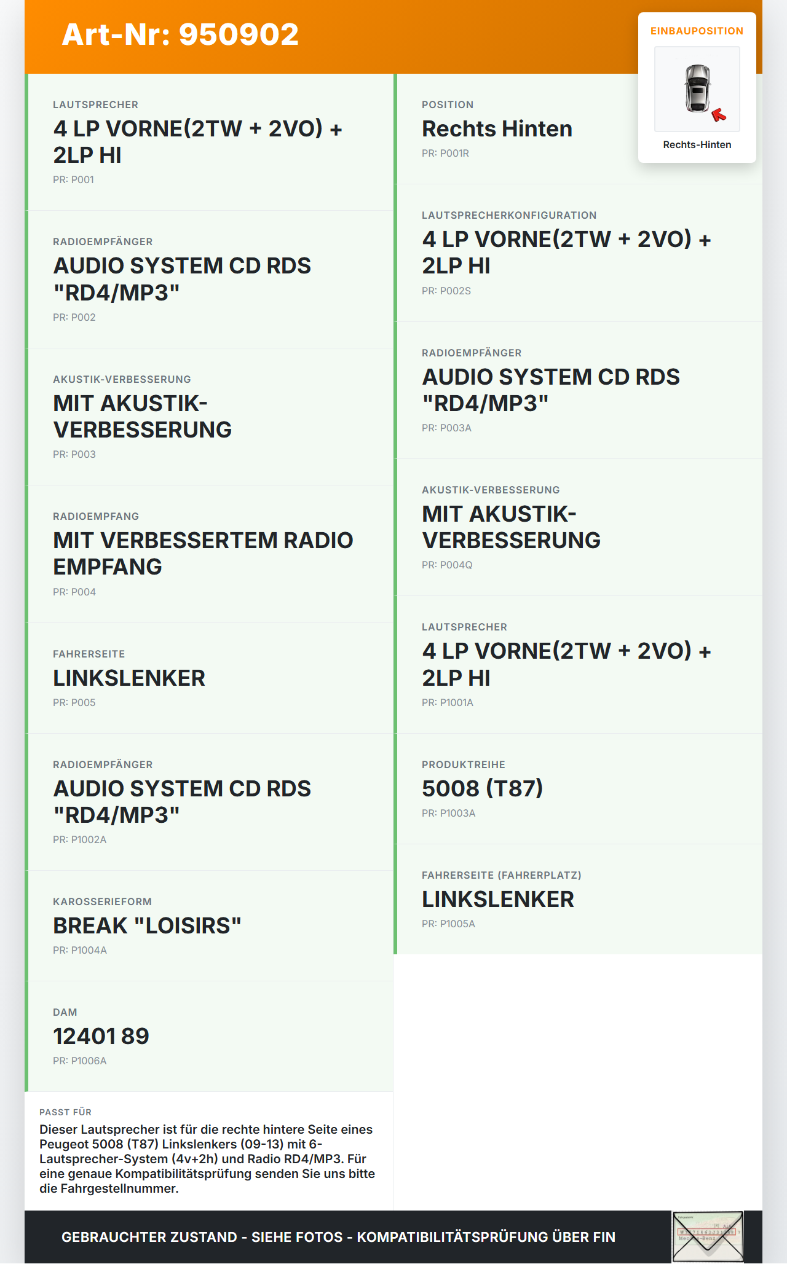Click the PR: P003 Akustik-Verbesserung entry
The image size is (787, 1264).
[209, 417]
